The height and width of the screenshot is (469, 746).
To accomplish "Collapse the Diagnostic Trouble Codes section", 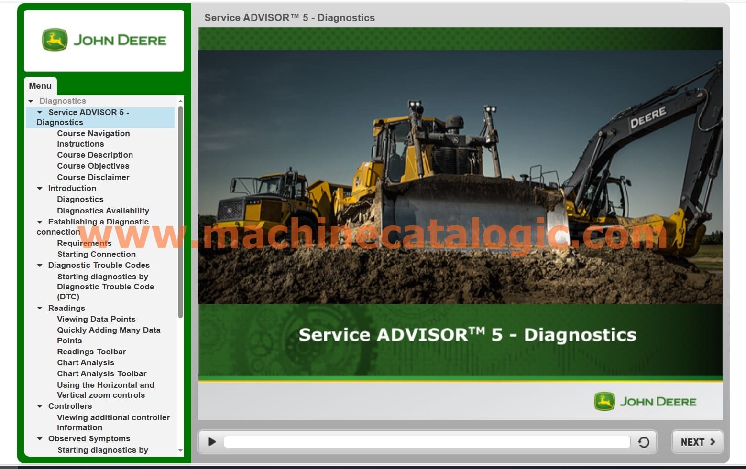I will (40, 266).
